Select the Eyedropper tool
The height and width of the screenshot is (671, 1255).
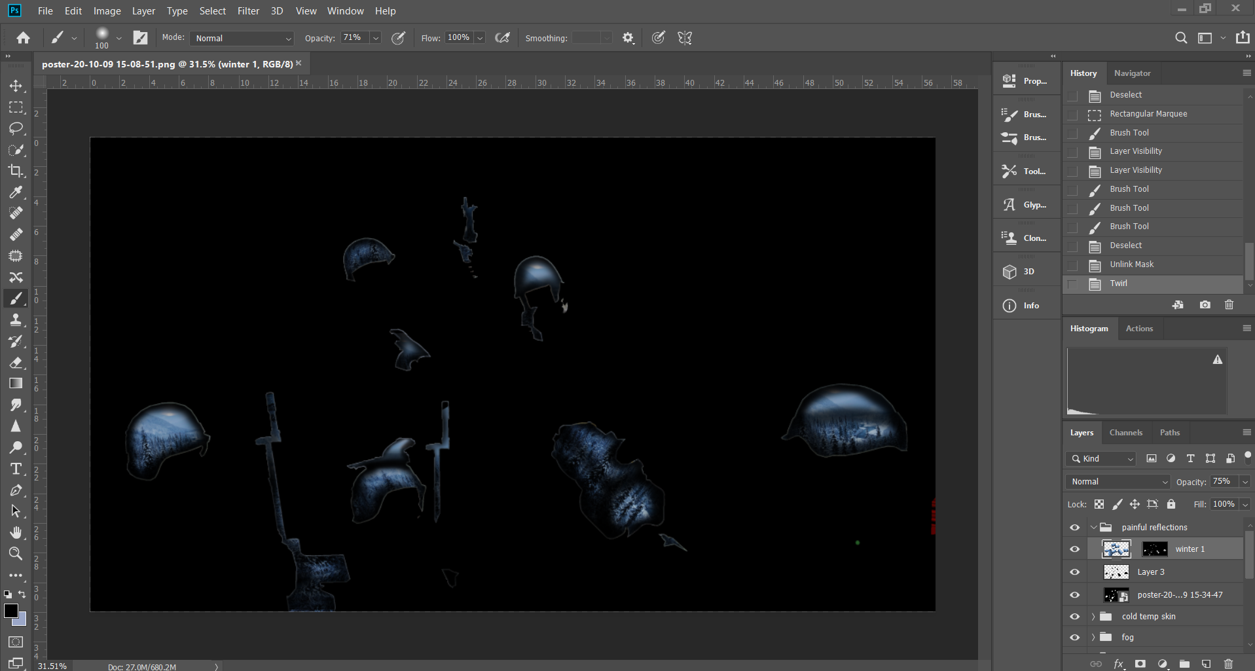pos(16,192)
